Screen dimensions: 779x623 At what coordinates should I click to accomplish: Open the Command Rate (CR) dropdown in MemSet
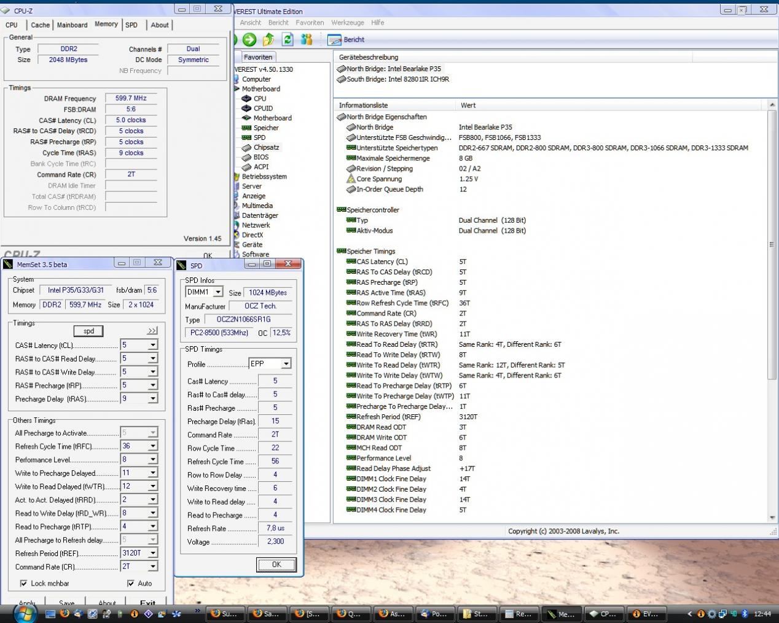click(x=152, y=567)
